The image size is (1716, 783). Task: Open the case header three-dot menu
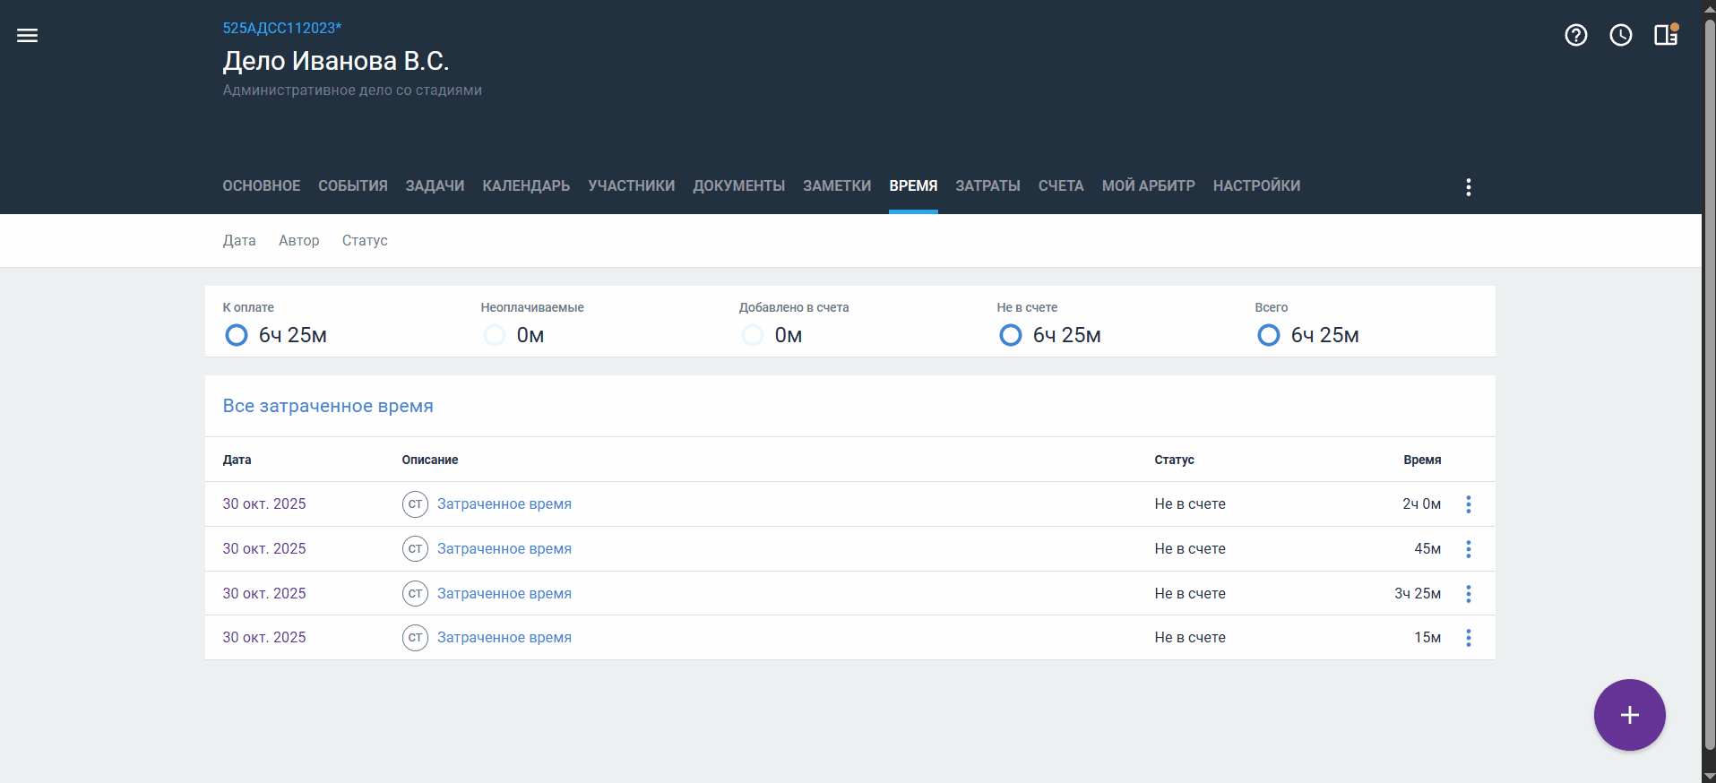[x=1468, y=186]
